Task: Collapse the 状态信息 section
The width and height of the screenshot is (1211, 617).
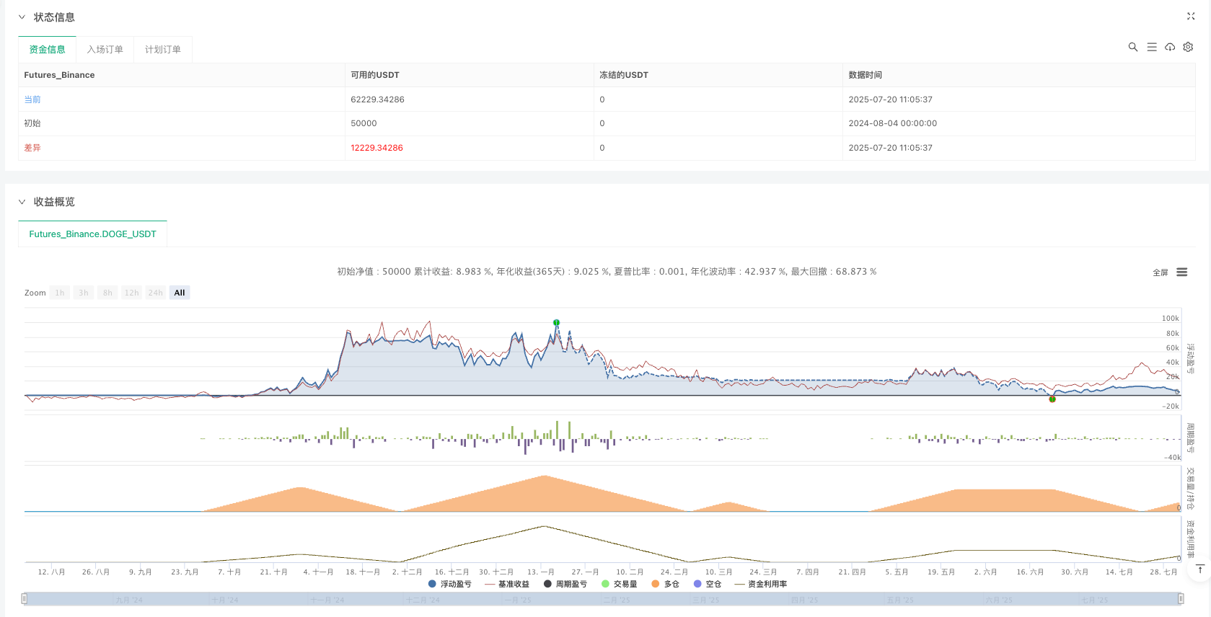Action: [x=22, y=17]
